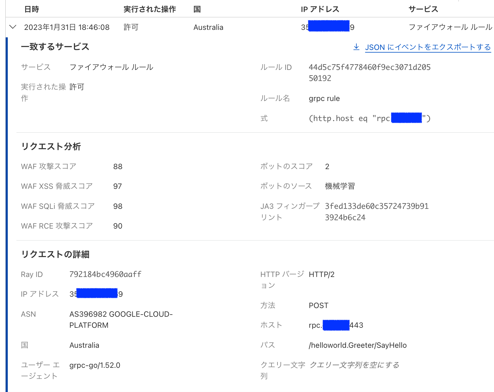This screenshot has width=494, height=392.
Task: Open JSON にイベントをエクスポートする link
Action: click(427, 47)
